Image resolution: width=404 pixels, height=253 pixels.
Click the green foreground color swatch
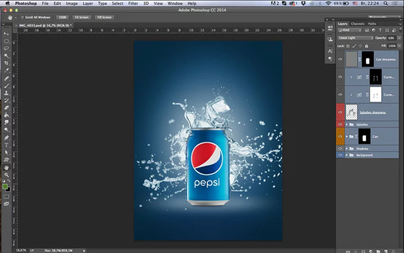(5, 187)
